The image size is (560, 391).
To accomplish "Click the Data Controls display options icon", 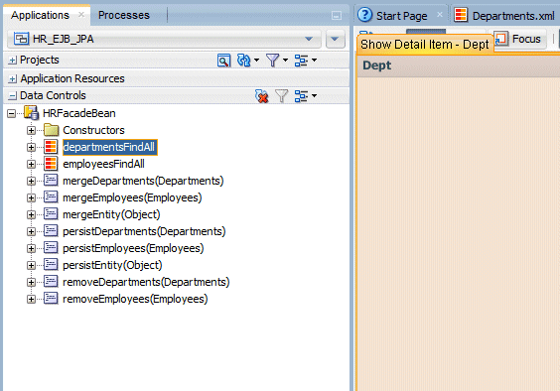I will click(x=301, y=95).
